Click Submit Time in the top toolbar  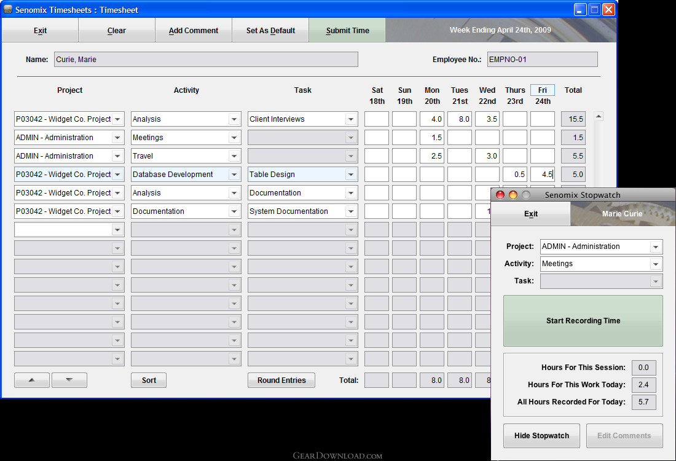(347, 31)
